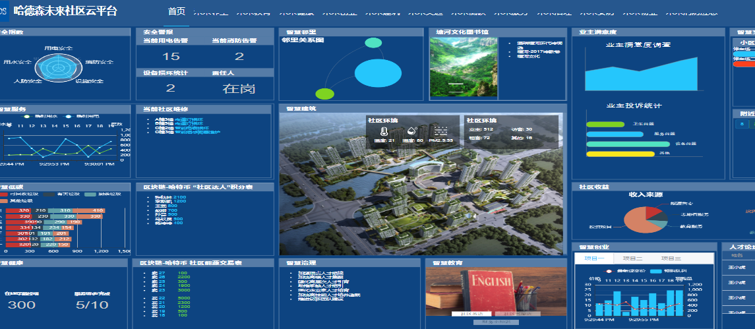Viewport: 755px width, 329px height.
Task: Click the 租客: 72 statistic
Action: pyautogui.click(x=479, y=138)
